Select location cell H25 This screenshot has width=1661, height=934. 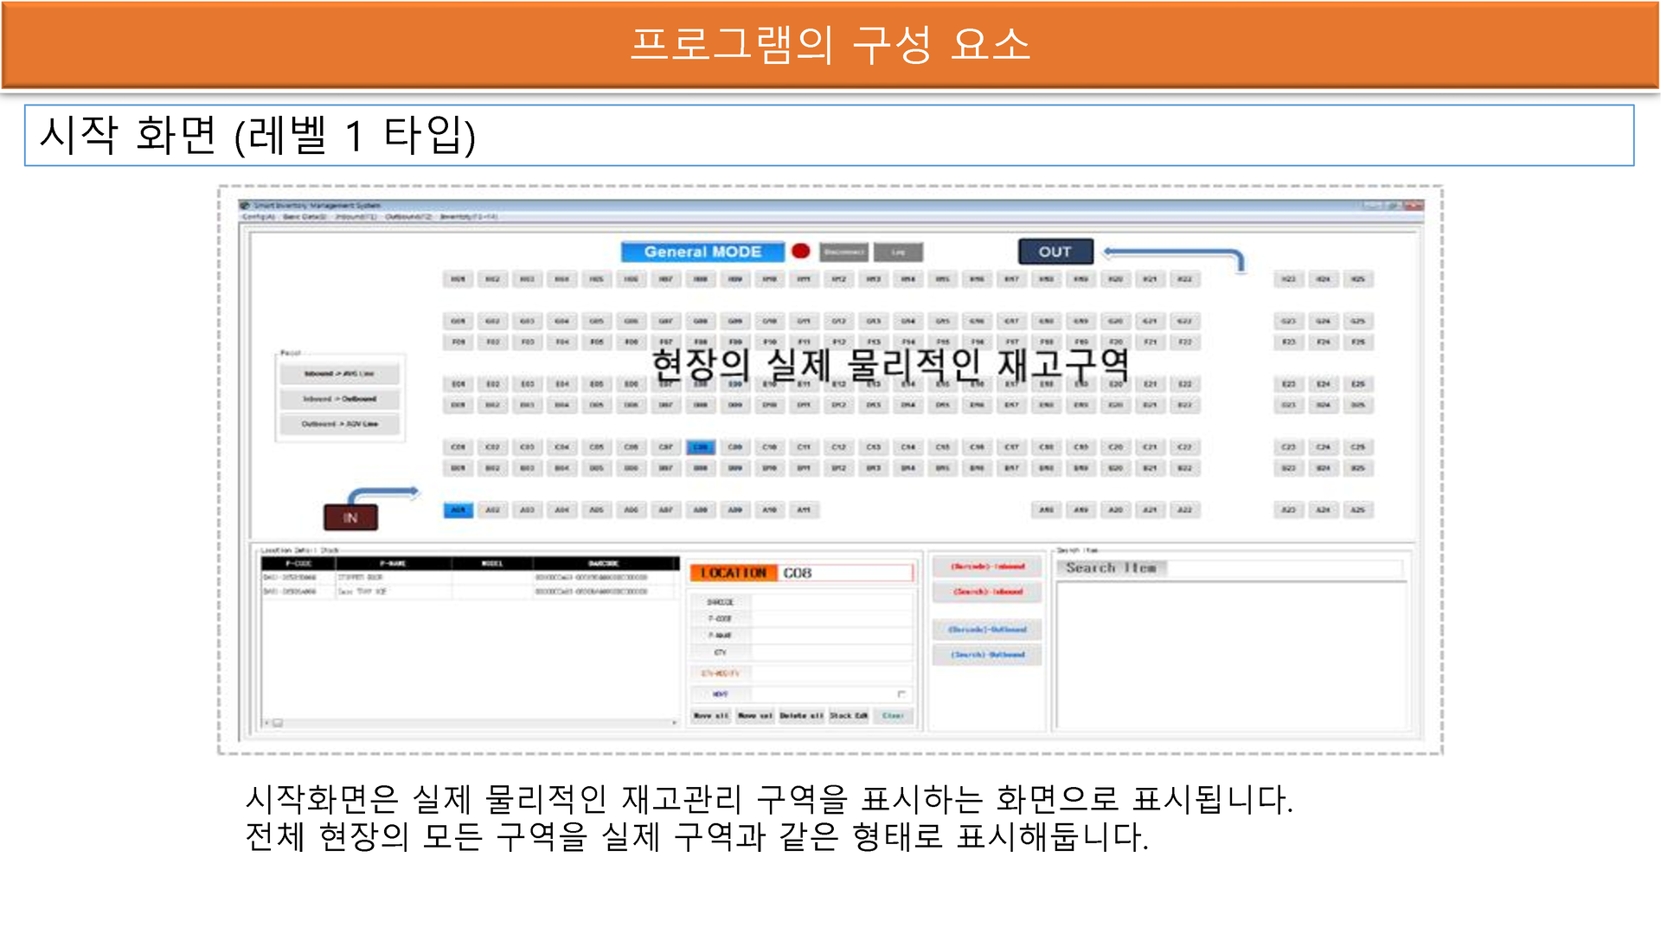click(x=1358, y=279)
